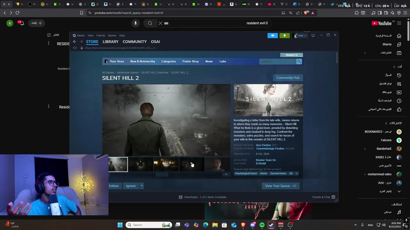Click the Steam announcements megaphone button
The width and height of the screenshot is (410, 230).
pyautogui.click(x=273, y=35)
